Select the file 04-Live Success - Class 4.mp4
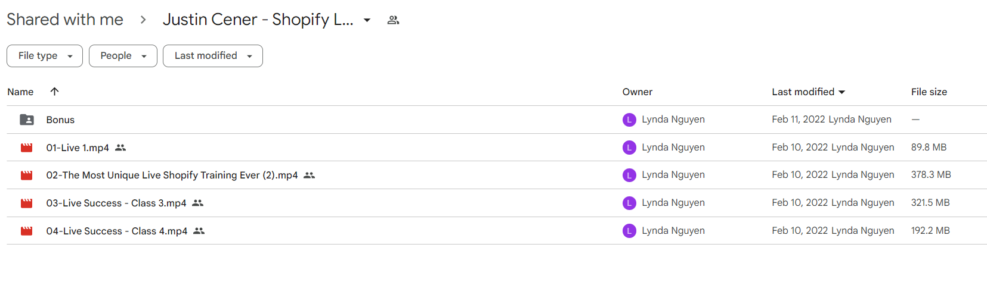This screenshot has height=307, width=987. click(x=117, y=231)
